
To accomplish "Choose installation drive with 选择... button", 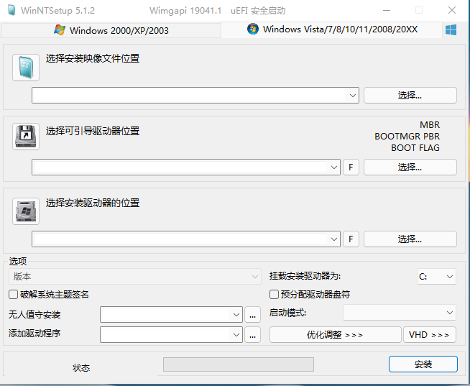I will pyautogui.click(x=410, y=239).
